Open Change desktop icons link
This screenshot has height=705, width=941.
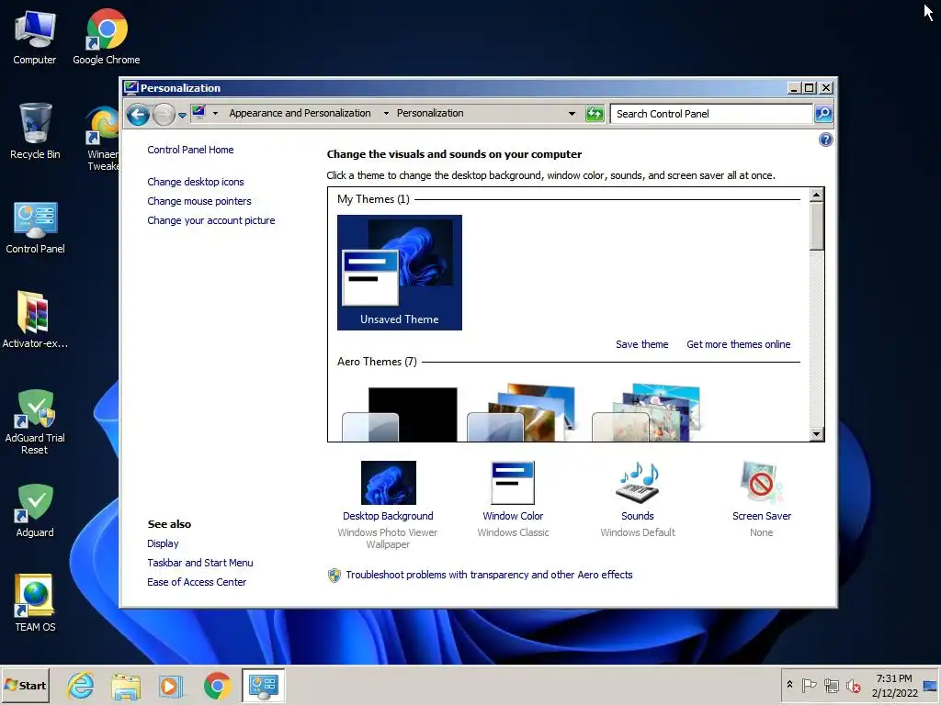[196, 182]
